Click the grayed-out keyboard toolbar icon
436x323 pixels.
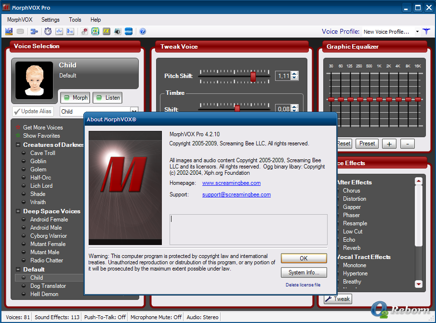click(20, 31)
